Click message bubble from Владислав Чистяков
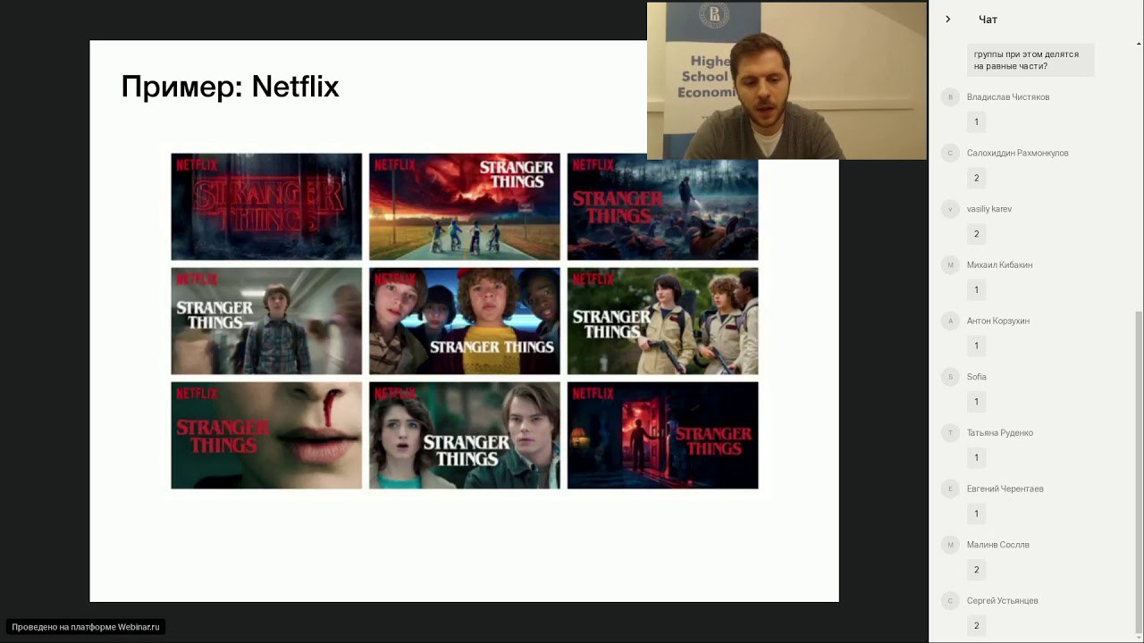The image size is (1144, 643). 976,122
